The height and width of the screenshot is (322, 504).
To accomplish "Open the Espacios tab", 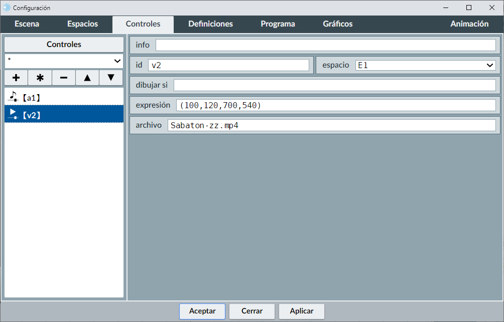I will pos(82,24).
